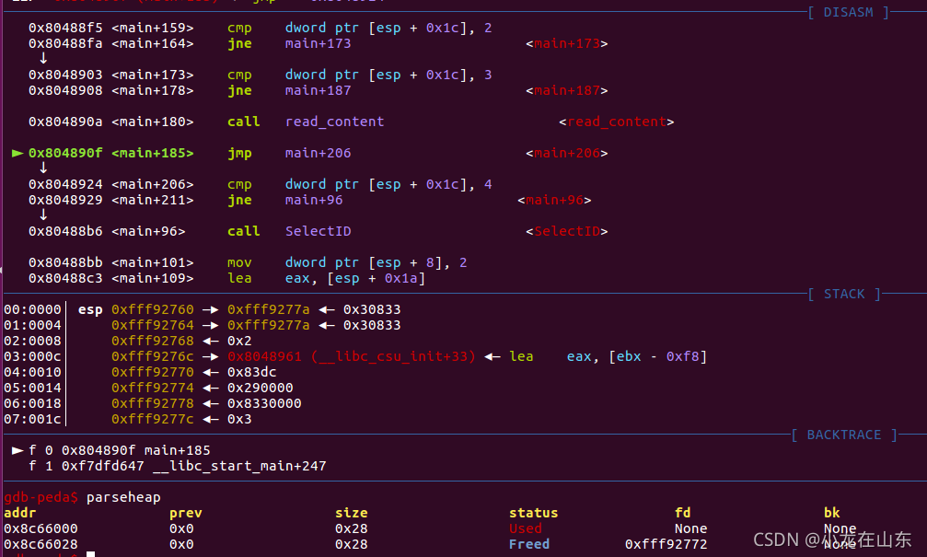Click the fd column header

pos(683,513)
